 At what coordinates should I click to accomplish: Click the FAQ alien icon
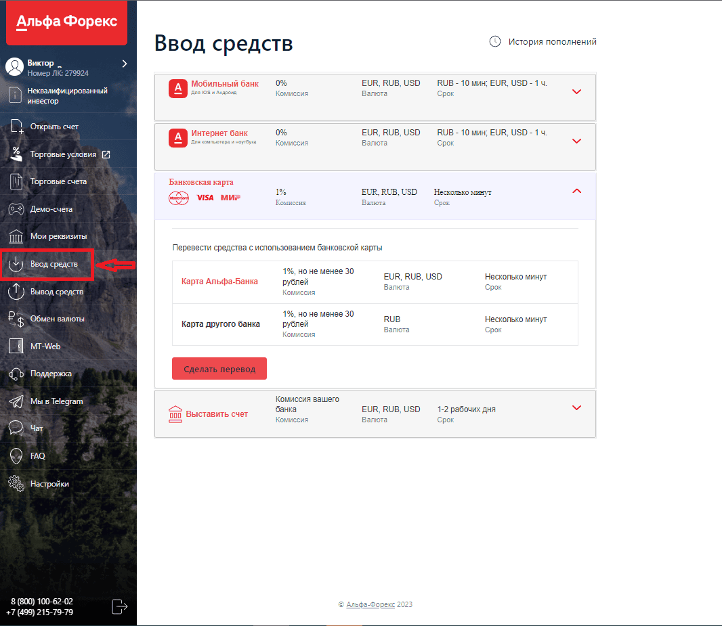(16, 456)
